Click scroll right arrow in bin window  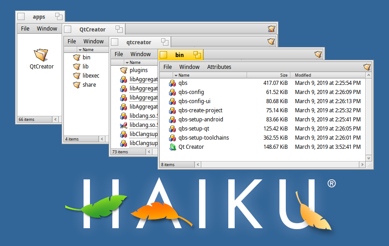point(362,164)
